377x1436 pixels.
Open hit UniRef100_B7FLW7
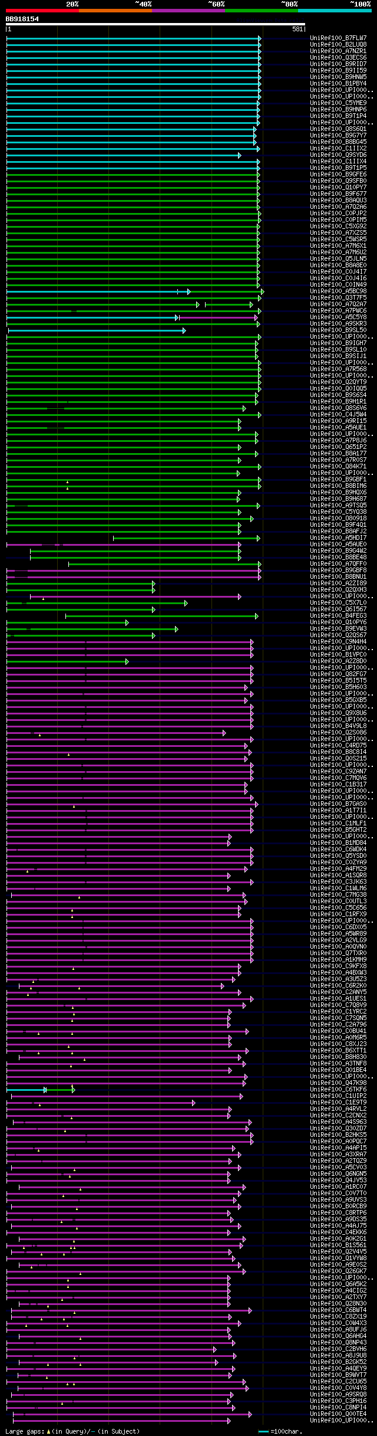click(x=338, y=38)
